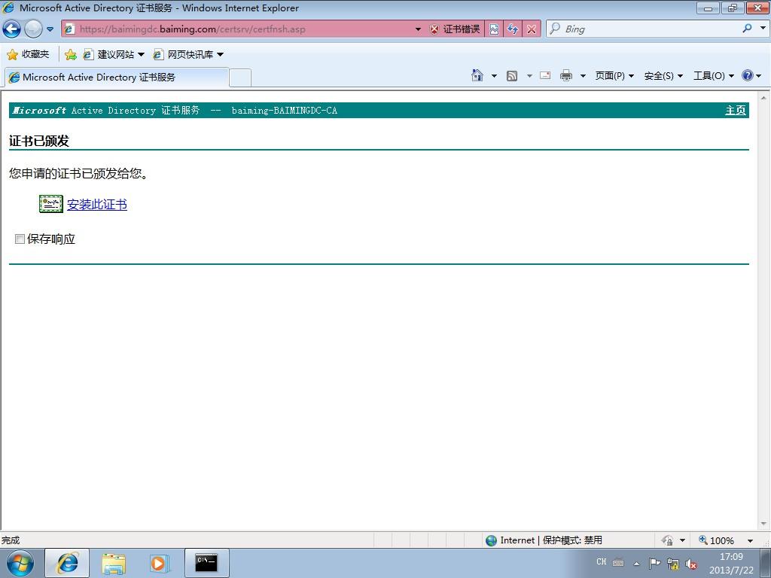
Task: Click the search magnifier icon
Action: click(x=747, y=29)
